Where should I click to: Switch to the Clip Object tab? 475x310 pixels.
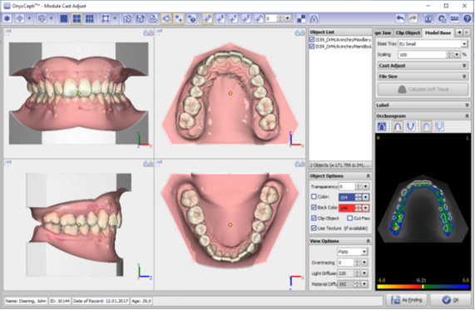click(x=408, y=32)
